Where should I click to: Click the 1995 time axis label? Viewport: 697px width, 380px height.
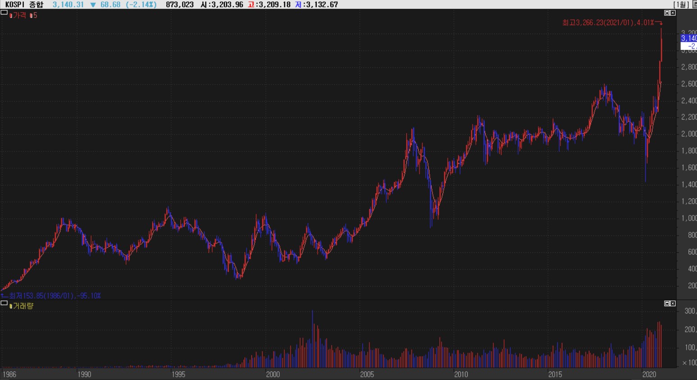[x=178, y=374]
